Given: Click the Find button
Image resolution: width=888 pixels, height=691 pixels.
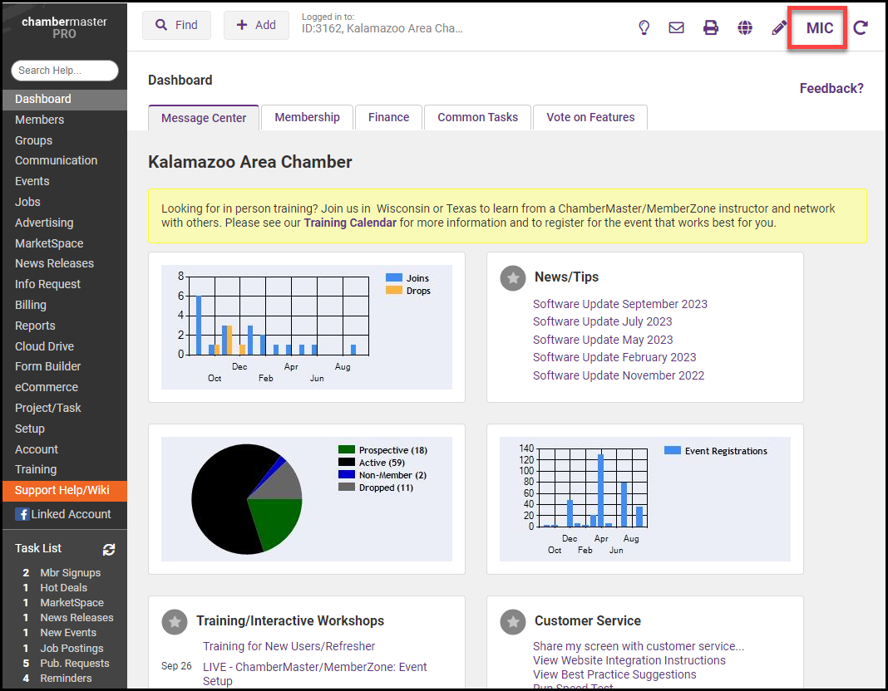Looking at the screenshot, I should tap(177, 26).
